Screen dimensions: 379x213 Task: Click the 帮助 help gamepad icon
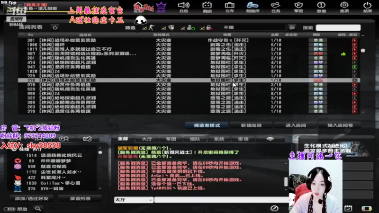[x=9, y=209]
